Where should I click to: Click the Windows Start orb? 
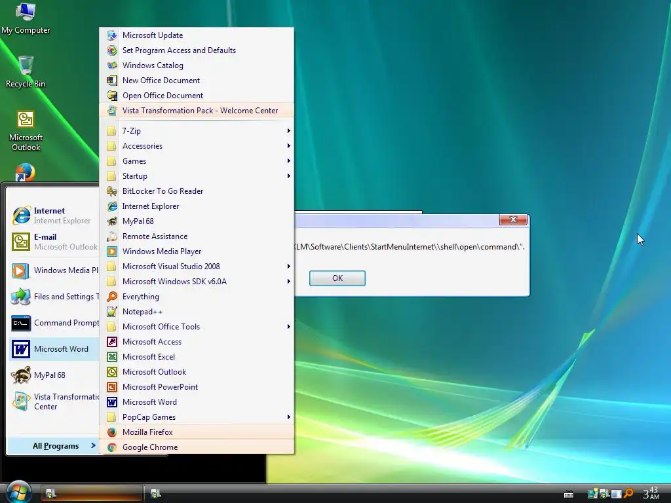pos(18,493)
